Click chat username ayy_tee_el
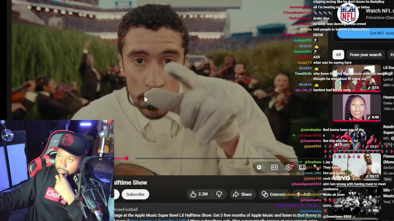 (304, 90)
